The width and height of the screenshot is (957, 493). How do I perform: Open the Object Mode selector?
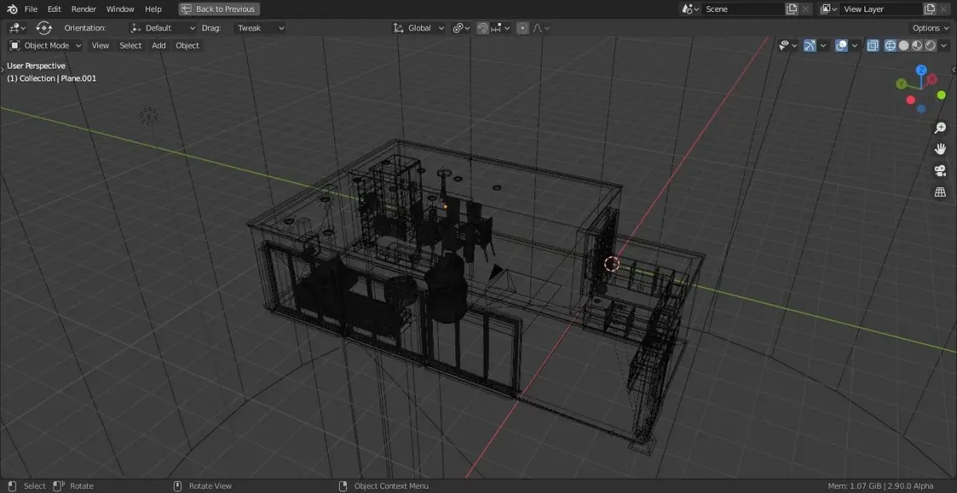tap(45, 45)
